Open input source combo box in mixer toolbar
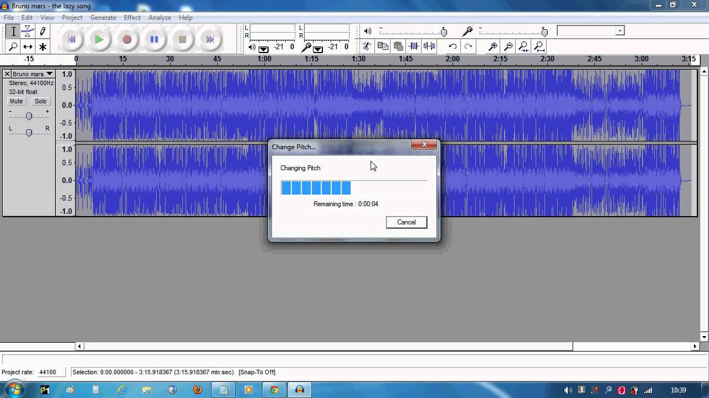 590,31
